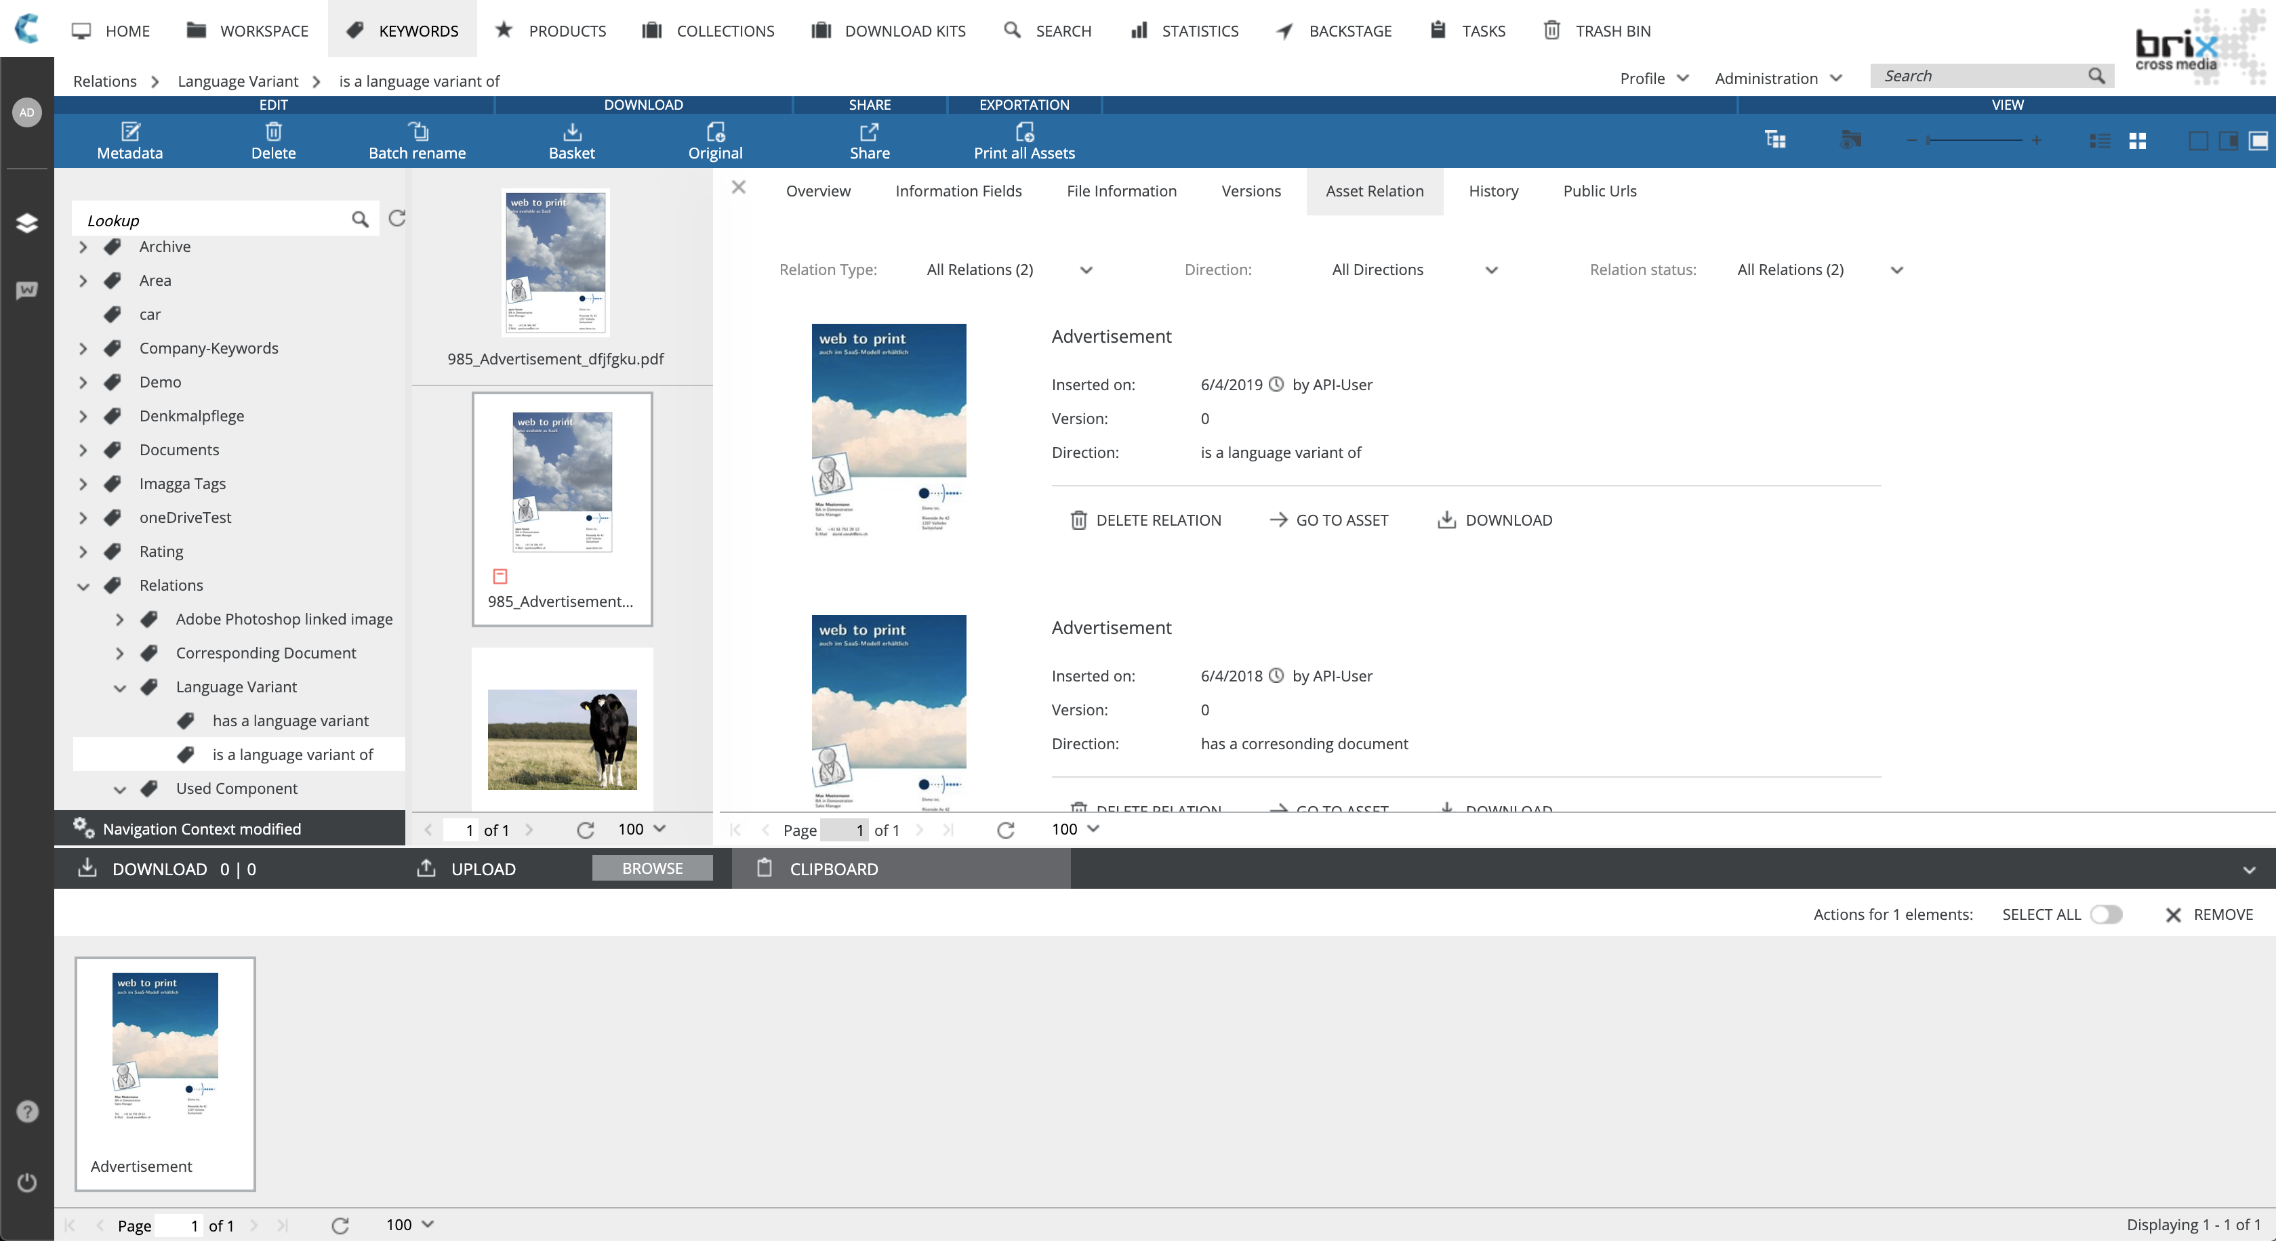Click the power logout icon
The width and height of the screenshot is (2276, 1241).
pos(27,1182)
